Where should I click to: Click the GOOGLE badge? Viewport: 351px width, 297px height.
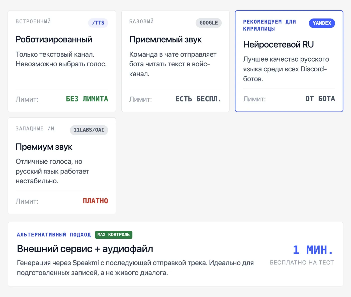(x=209, y=23)
